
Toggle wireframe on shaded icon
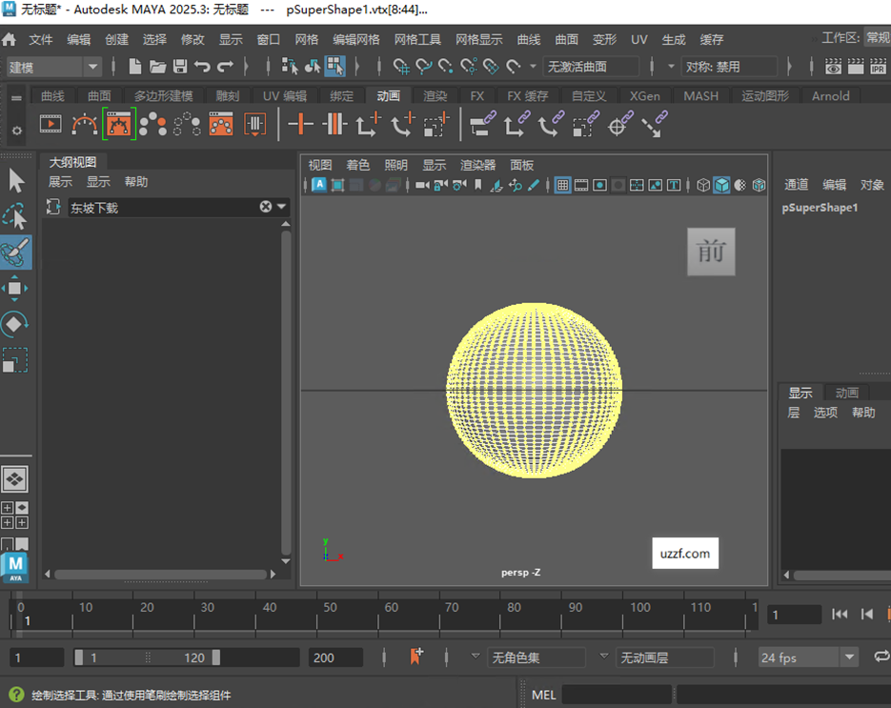coord(759,185)
